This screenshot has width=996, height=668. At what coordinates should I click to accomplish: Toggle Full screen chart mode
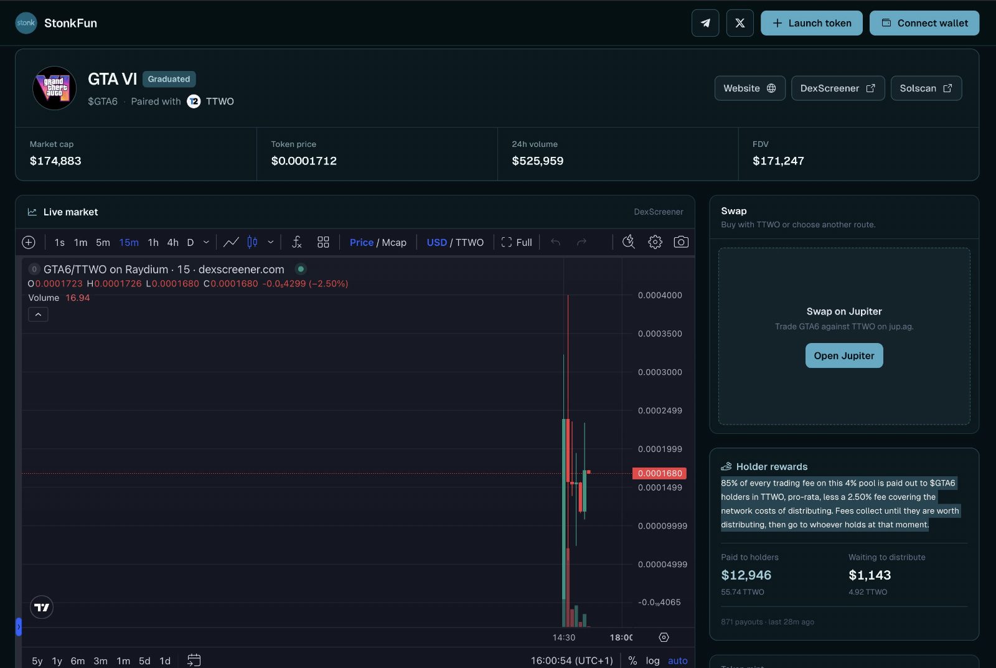point(517,242)
